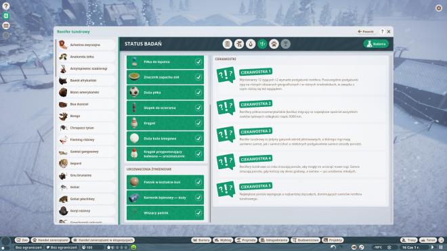The image size is (447, 251).
Task: Click the Ciekawostka 1 speech bubble icon
Action: coord(226,74)
